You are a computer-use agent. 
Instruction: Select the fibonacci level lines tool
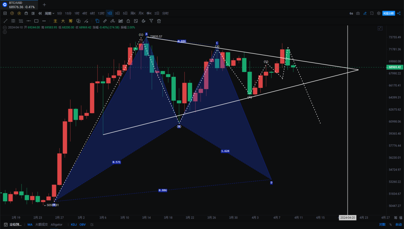21,21
